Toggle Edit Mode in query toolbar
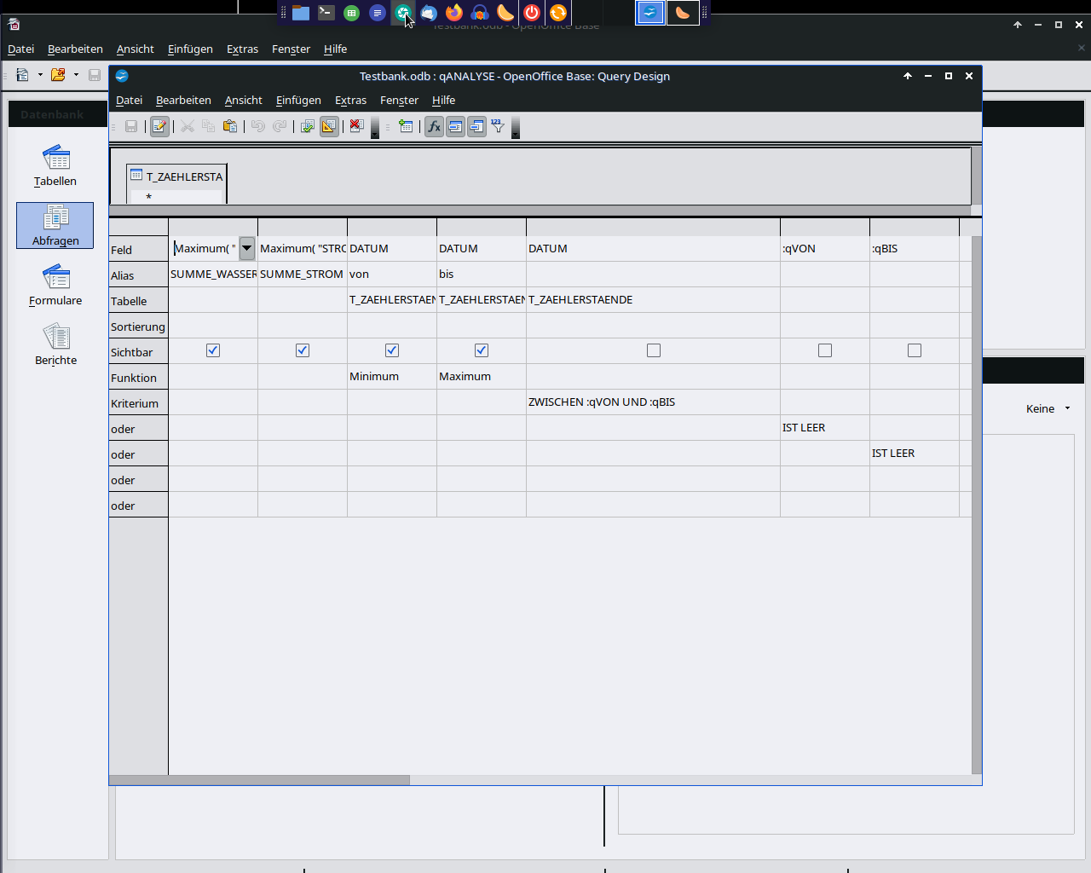Image resolution: width=1091 pixels, height=873 pixels. pos(159,127)
